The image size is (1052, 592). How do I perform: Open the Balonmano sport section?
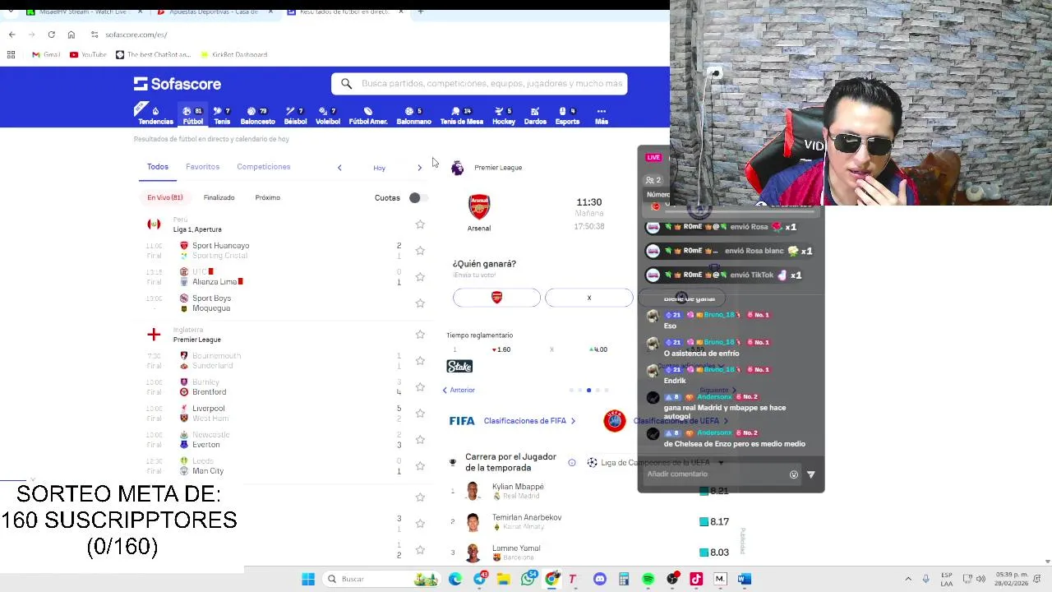pyautogui.click(x=413, y=115)
